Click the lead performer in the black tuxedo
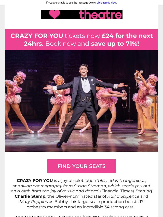This screenshot has width=163, height=217. [84, 105]
